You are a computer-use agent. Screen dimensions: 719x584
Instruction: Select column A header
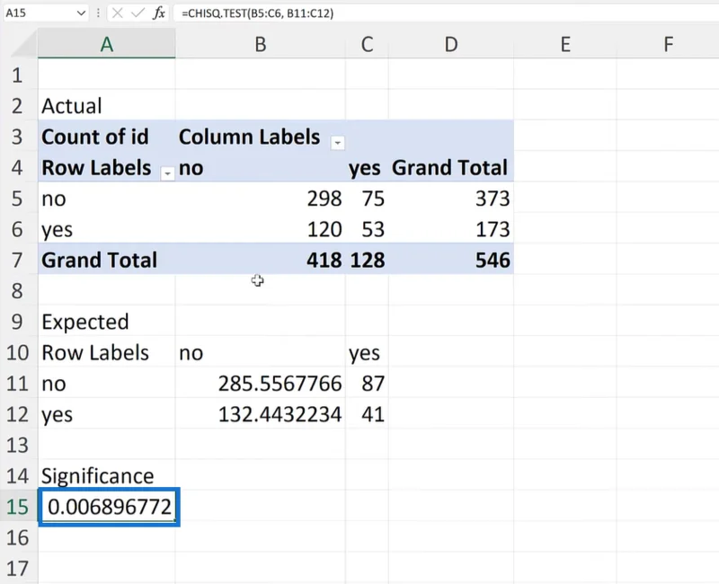pos(106,44)
